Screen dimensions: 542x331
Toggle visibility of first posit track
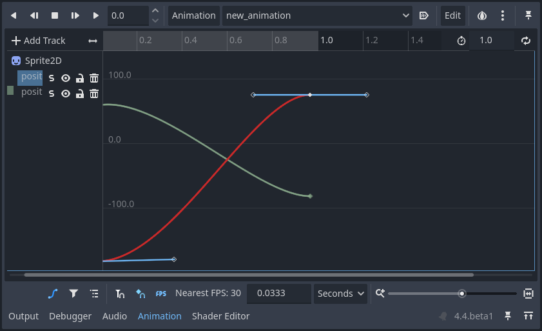[x=66, y=78]
